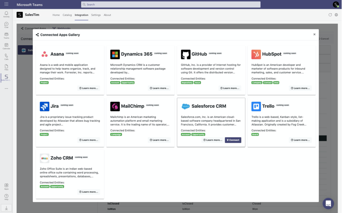Screen dimensions: 342x213
Task: Learn more about HubSpot
Action: (300, 88)
